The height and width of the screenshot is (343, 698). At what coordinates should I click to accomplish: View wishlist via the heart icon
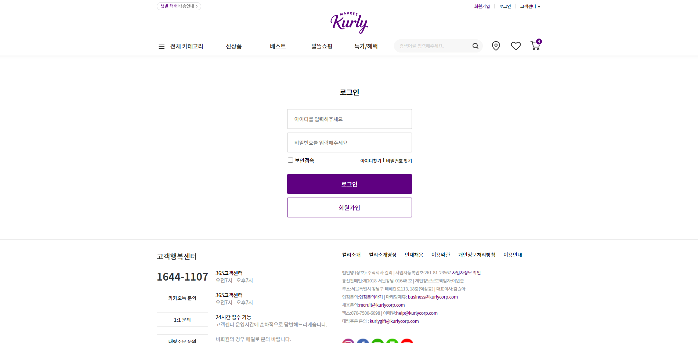516,46
